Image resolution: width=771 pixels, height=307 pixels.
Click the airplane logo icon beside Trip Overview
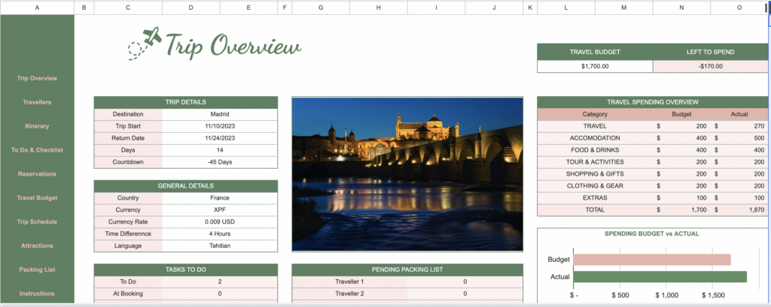[145, 44]
